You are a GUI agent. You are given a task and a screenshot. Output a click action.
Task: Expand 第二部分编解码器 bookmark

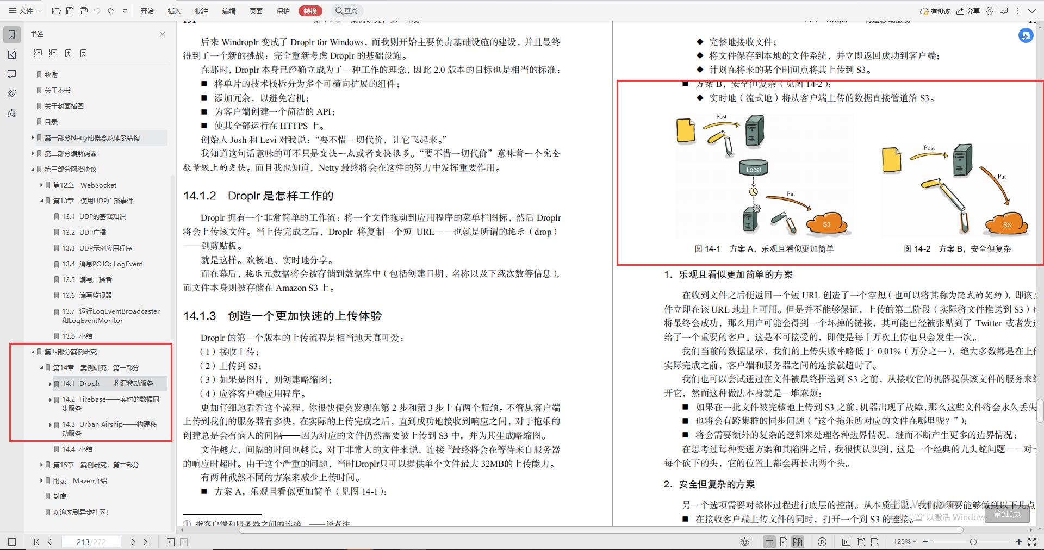[x=33, y=153]
